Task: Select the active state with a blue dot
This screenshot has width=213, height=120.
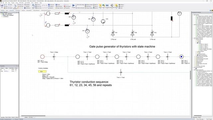Action: pyautogui.click(x=181, y=57)
